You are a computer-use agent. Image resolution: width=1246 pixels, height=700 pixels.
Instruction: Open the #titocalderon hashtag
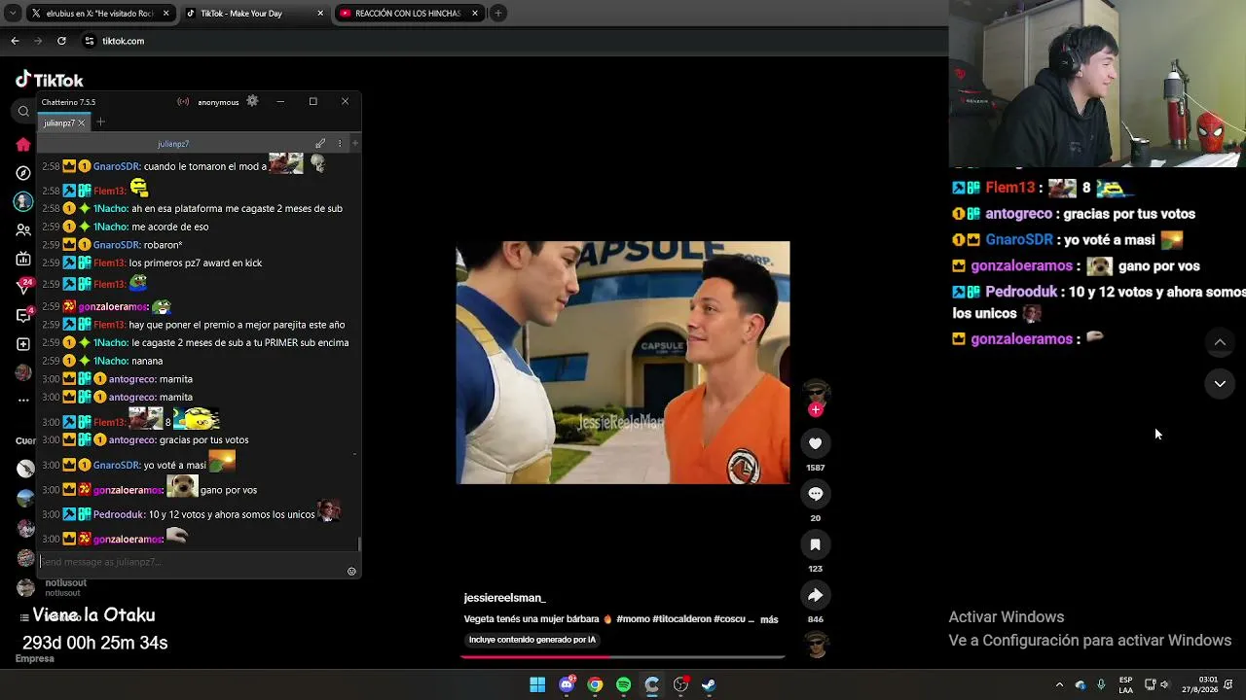682,619
